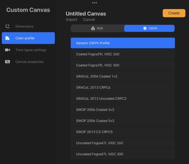
Task: Select Coated Fogra39L VIGC 300 profile
Action: [123, 65]
